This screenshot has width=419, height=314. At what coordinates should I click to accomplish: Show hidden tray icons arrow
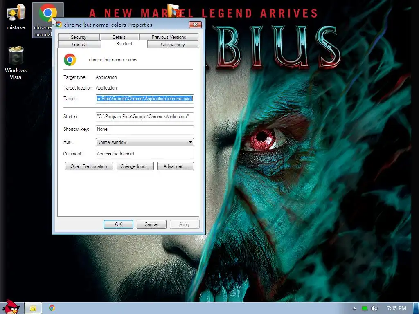pos(355,308)
